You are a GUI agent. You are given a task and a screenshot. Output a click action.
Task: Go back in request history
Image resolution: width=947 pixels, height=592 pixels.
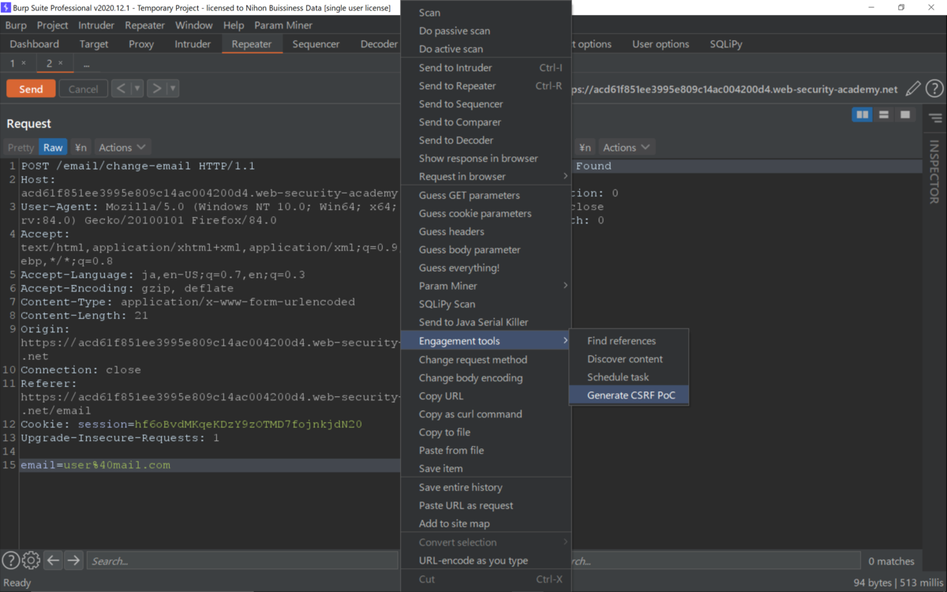click(x=121, y=88)
